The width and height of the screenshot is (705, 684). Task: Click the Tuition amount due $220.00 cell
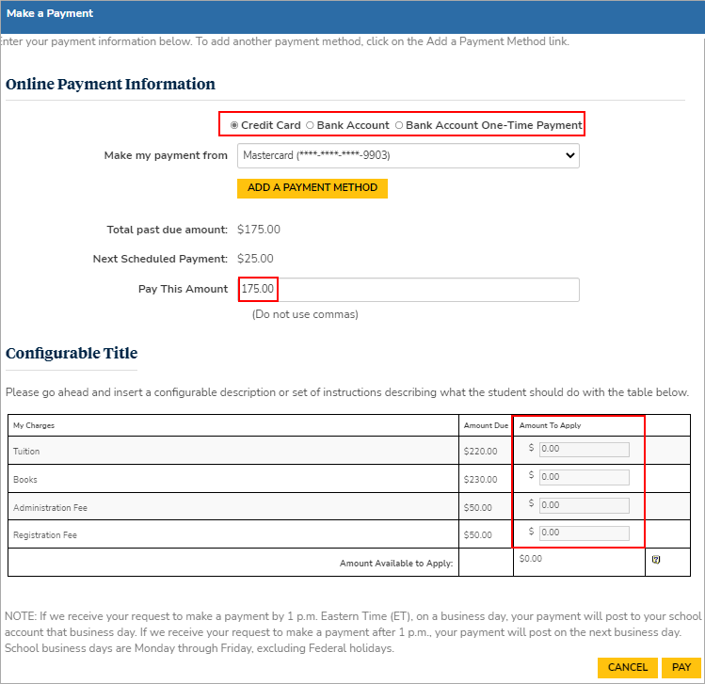[x=480, y=452]
